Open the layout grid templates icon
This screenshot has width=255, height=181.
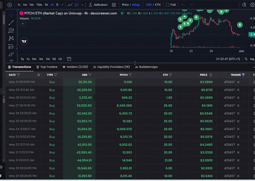114,5
